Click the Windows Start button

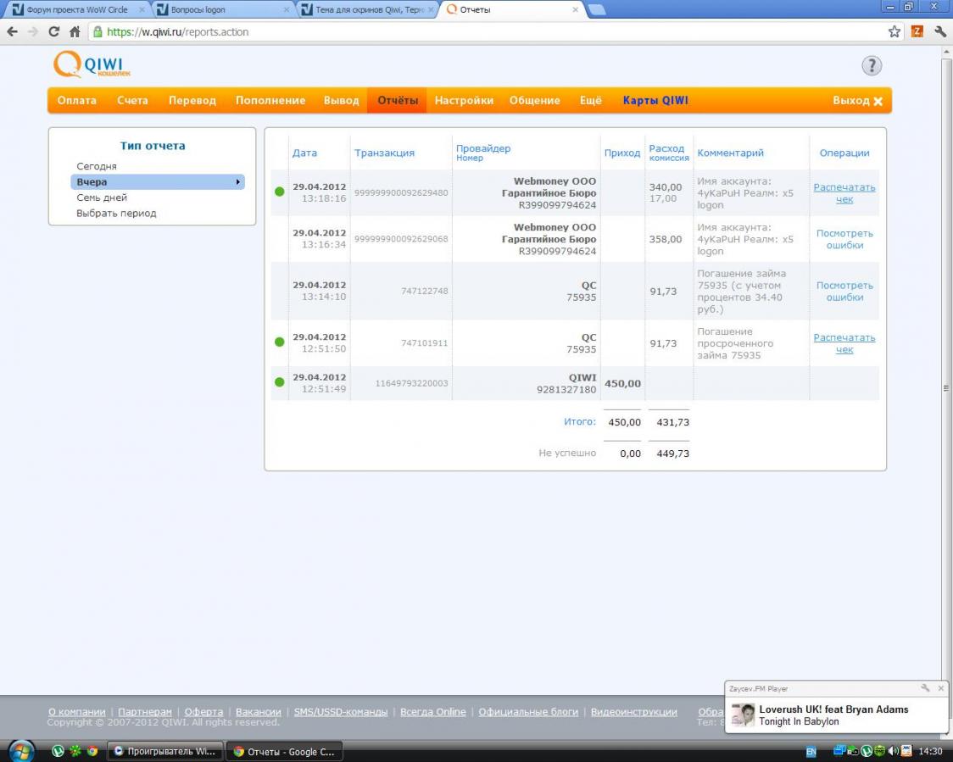point(20,751)
